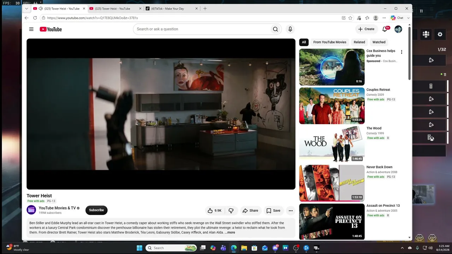
Task: Open the YouTube guide hamburger menu
Action: (31, 29)
